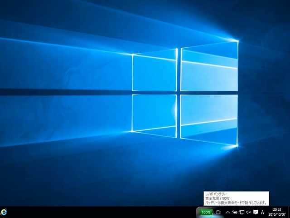Open Internet Explorer from the taskbar
The height and width of the screenshot is (218, 290).
click(x=4, y=212)
